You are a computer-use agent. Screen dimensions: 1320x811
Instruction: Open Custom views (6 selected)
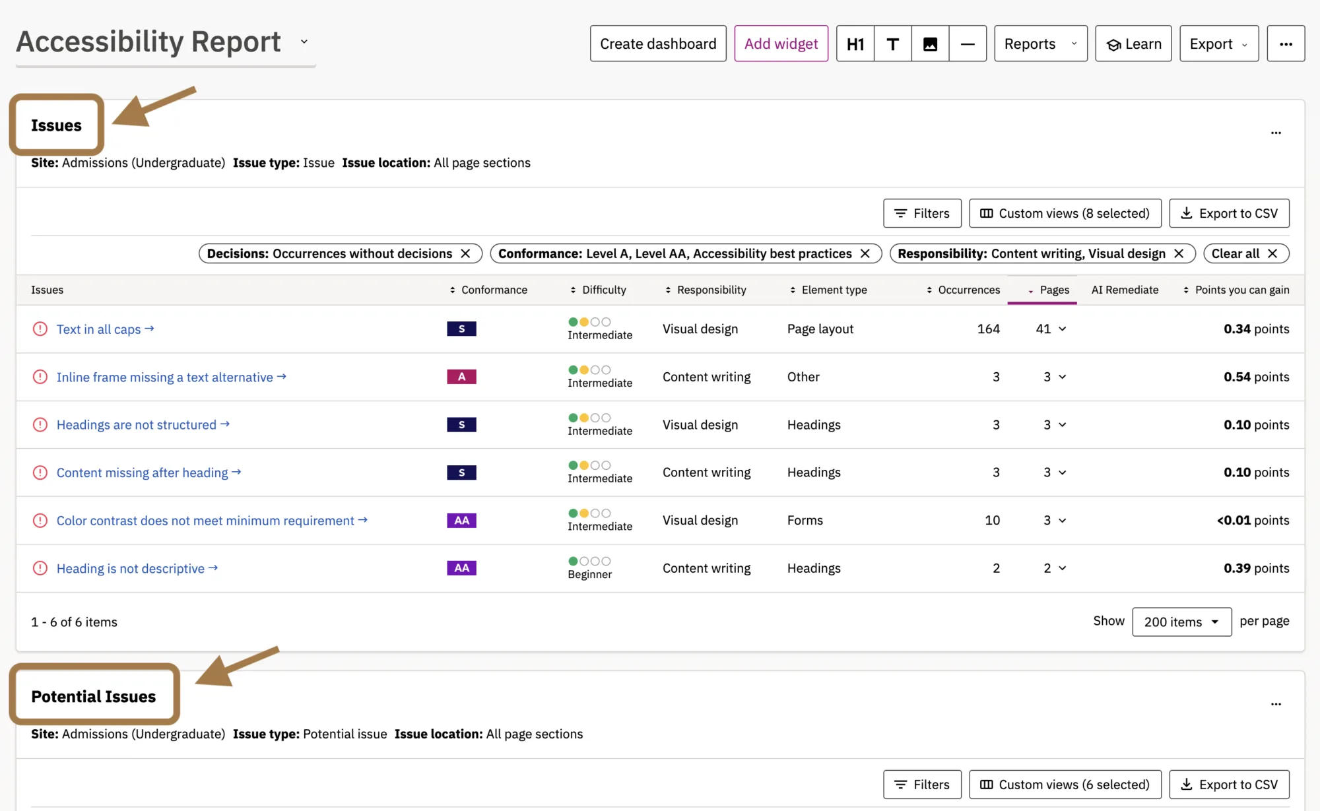click(1065, 785)
